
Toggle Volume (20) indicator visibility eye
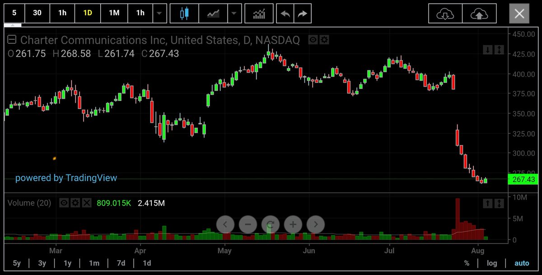[64, 203]
